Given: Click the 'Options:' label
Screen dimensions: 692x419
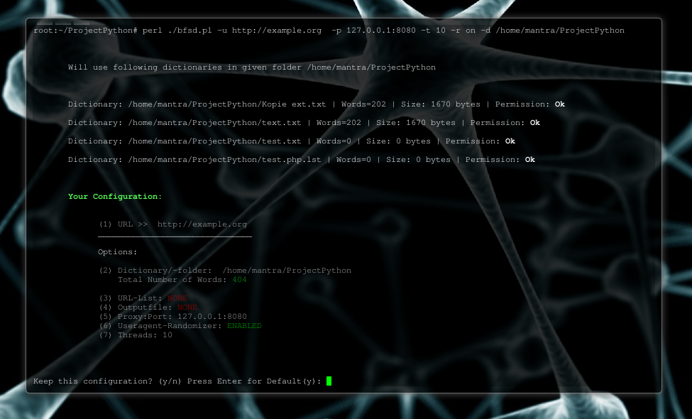Looking at the screenshot, I should (117, 252).
